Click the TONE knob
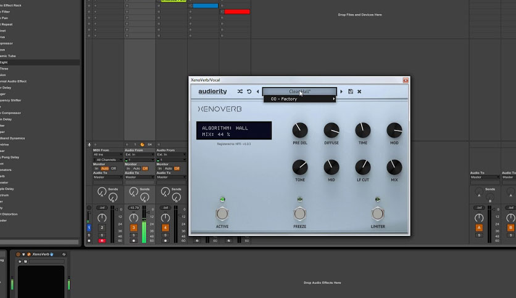The image size is (516, 298). (300, 167)
